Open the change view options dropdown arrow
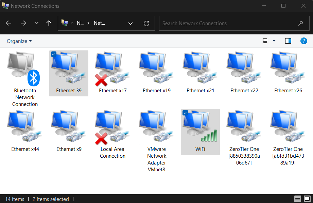This screenshot has width=313, height=203. [274, 41]
